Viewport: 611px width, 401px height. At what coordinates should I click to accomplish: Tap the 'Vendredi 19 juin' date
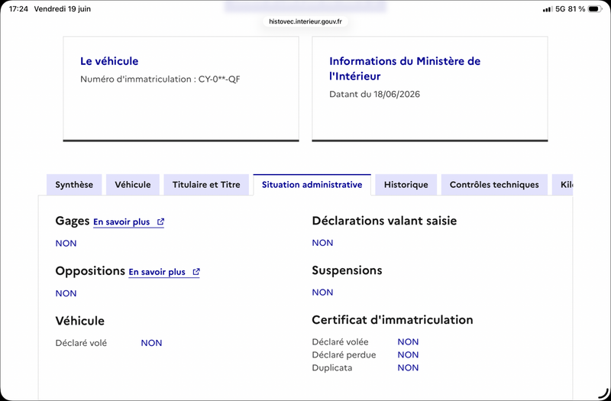click(63, 9)
